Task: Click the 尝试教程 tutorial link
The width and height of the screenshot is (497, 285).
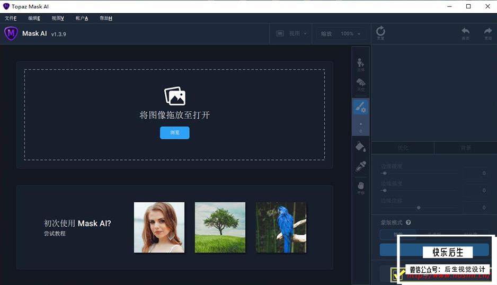Action: click(55, 233)
